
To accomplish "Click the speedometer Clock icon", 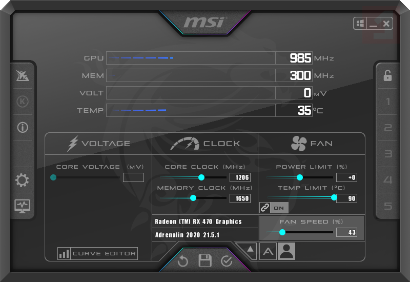I will (184, 144).
